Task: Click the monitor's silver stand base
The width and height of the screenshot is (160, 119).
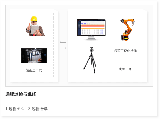Action: tap(91, 39)
